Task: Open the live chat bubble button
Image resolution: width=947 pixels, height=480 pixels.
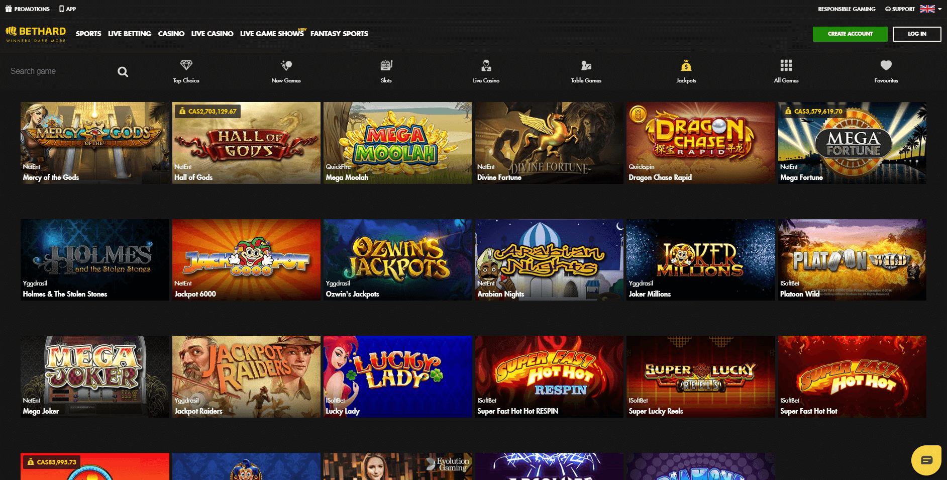Action: [926, 460]
